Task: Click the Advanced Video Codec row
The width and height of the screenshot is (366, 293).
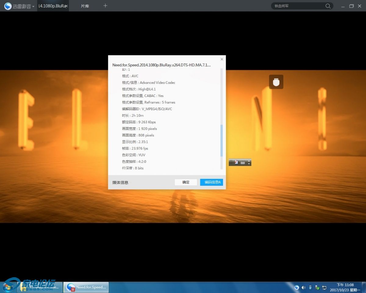Action: coord(149,82)
